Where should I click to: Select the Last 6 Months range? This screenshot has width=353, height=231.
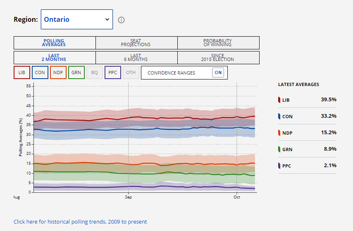137,58
